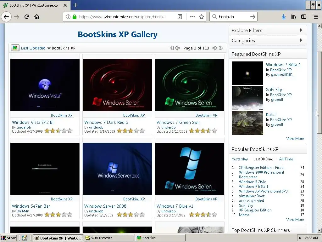This screenshot has width=322, height=242.
Task: Jump to first gallery page double-left arrow
Action: [171, 48]
